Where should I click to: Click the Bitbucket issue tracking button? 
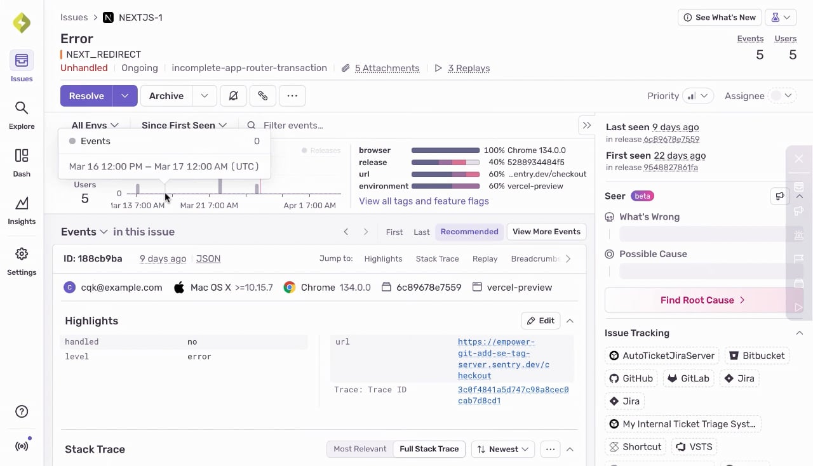click(756, 356)
